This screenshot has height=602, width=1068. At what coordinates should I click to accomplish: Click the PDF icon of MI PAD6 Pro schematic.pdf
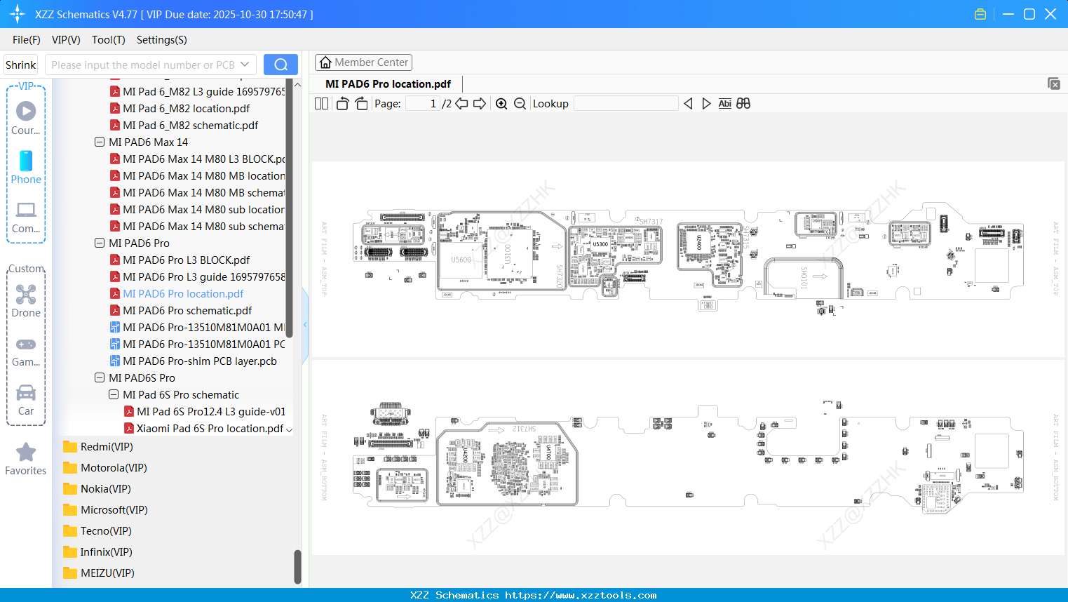[x=115, y=310]
